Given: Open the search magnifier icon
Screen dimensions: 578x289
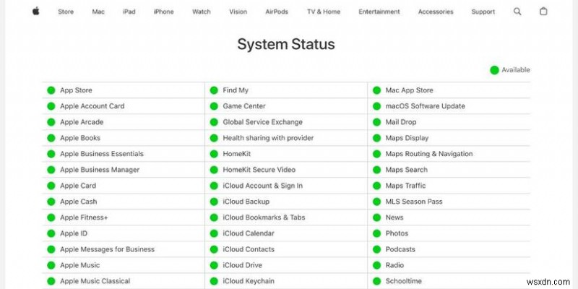Looking at the screenshot, I should 517,12.
